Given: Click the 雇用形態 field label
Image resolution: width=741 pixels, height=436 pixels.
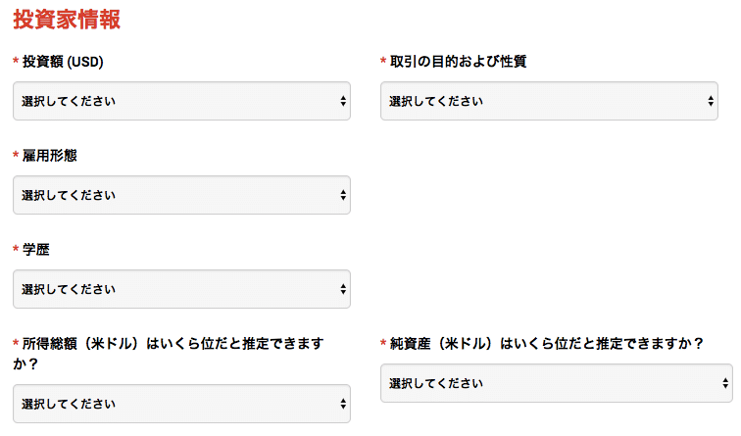Looking at the screenshot, I should click(x=50, y=156).
